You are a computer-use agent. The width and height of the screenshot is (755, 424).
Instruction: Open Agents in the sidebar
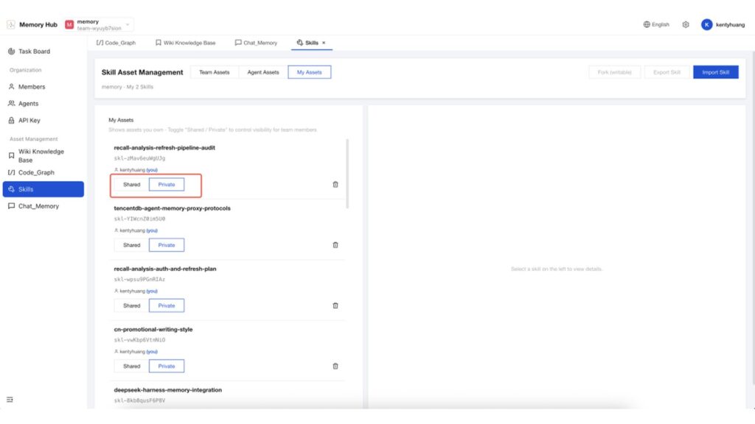[x=44, y=103]
